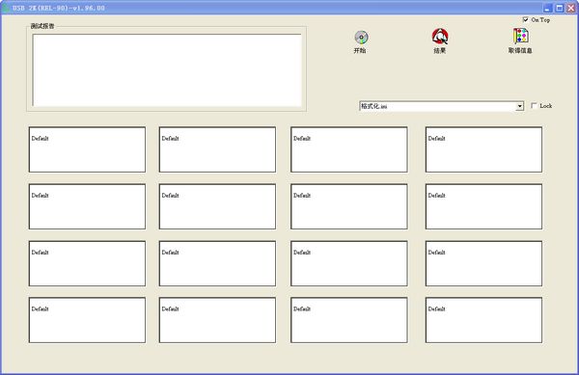Select the 格式化.ini combo box field
This screenshot has height=375, width=579.
click(x=441, y=106)
